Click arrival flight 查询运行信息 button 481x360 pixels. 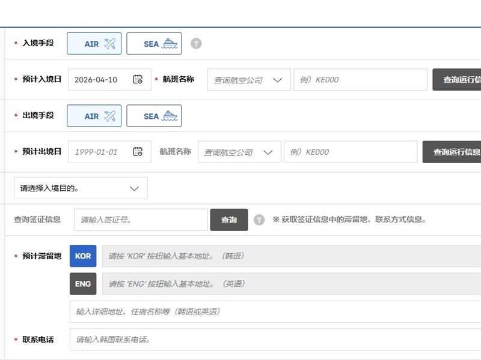(x=458, y=80)
